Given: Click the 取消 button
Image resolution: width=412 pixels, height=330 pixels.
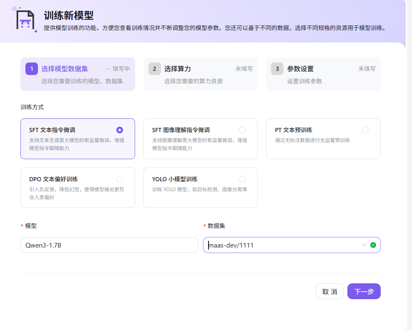Looking at the screenshot, I should click(x=329, y=291).
